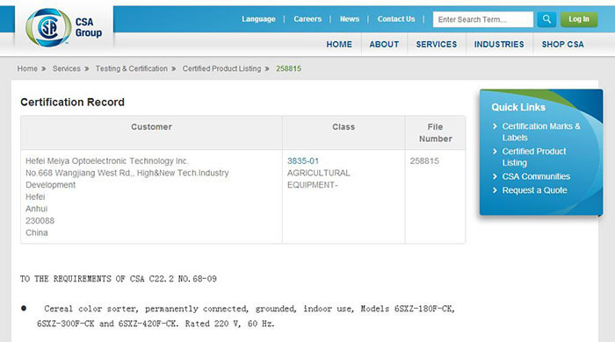Viewport: 615px width, 342px height.
Task: Click the Certification Record heading
Action: pyautogui.click(x=73, y=102)
